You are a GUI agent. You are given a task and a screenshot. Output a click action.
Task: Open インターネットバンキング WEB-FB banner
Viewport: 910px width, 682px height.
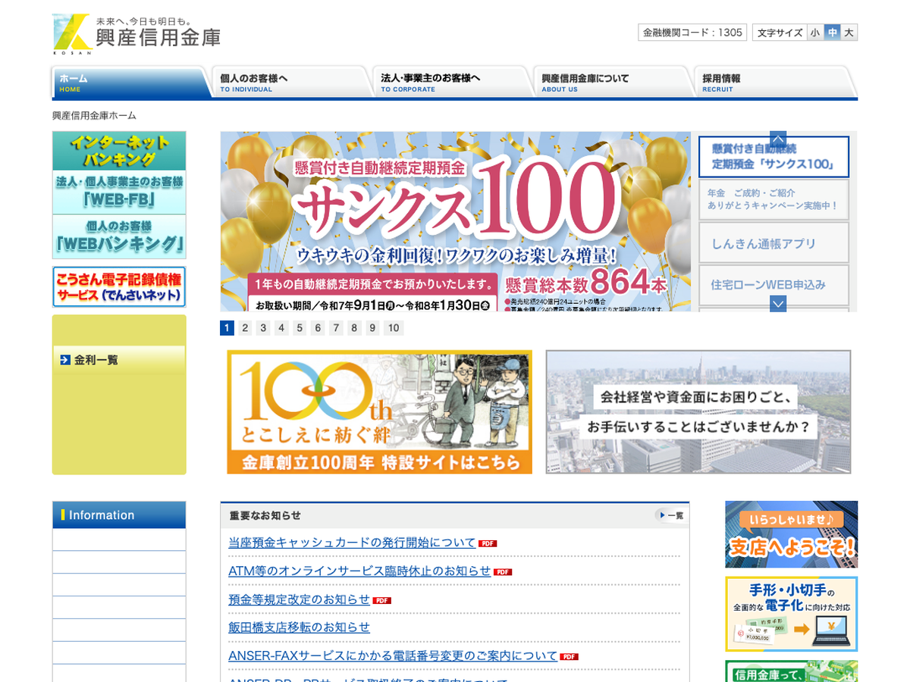click(119, 192)
